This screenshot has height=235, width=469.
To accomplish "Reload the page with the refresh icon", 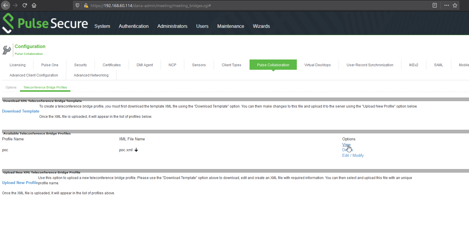I will pyautogui.click(x=25, y=5).
